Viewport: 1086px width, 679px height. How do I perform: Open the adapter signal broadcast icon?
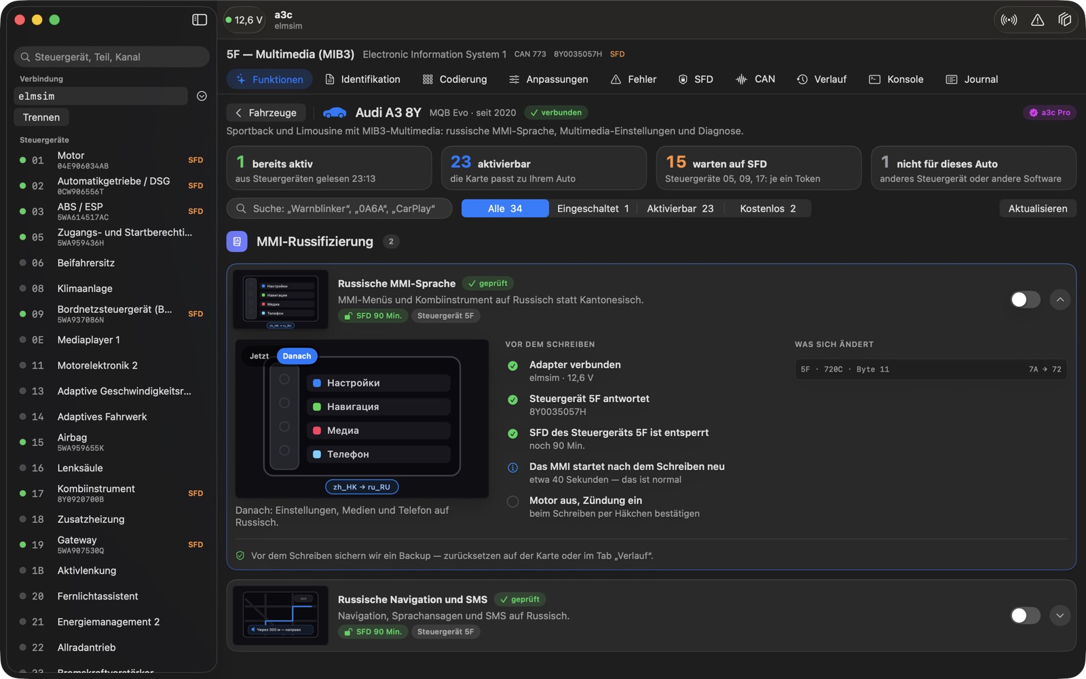(1009, 20)
